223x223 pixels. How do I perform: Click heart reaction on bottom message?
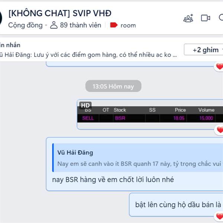(219, 217)
